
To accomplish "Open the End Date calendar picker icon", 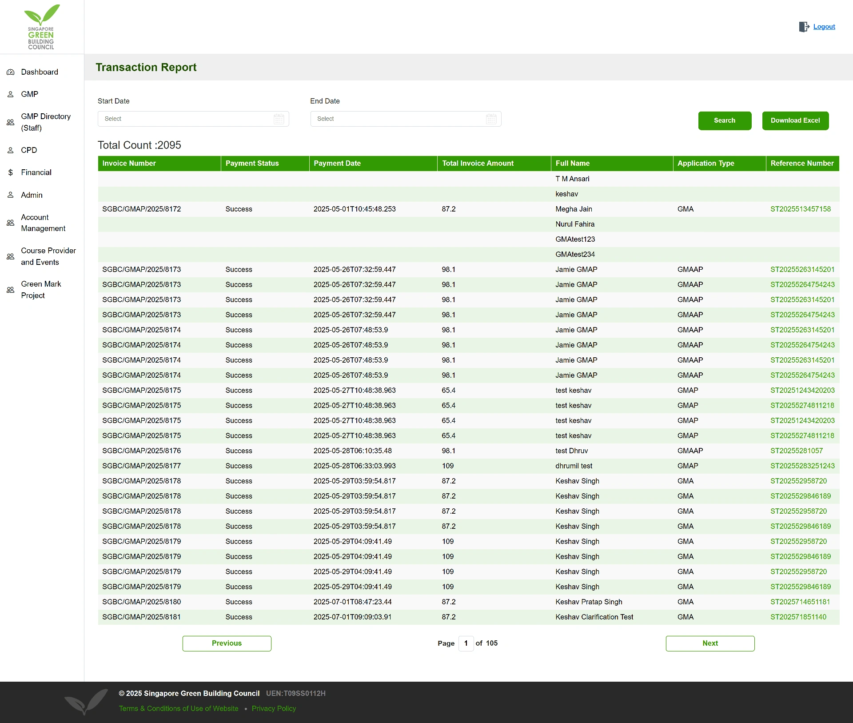I will click(x=491, y=119).
